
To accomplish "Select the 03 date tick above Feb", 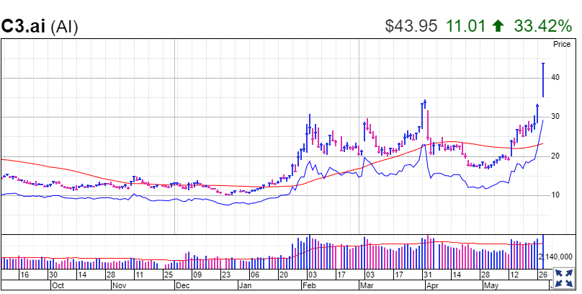I will click(312, 275).
